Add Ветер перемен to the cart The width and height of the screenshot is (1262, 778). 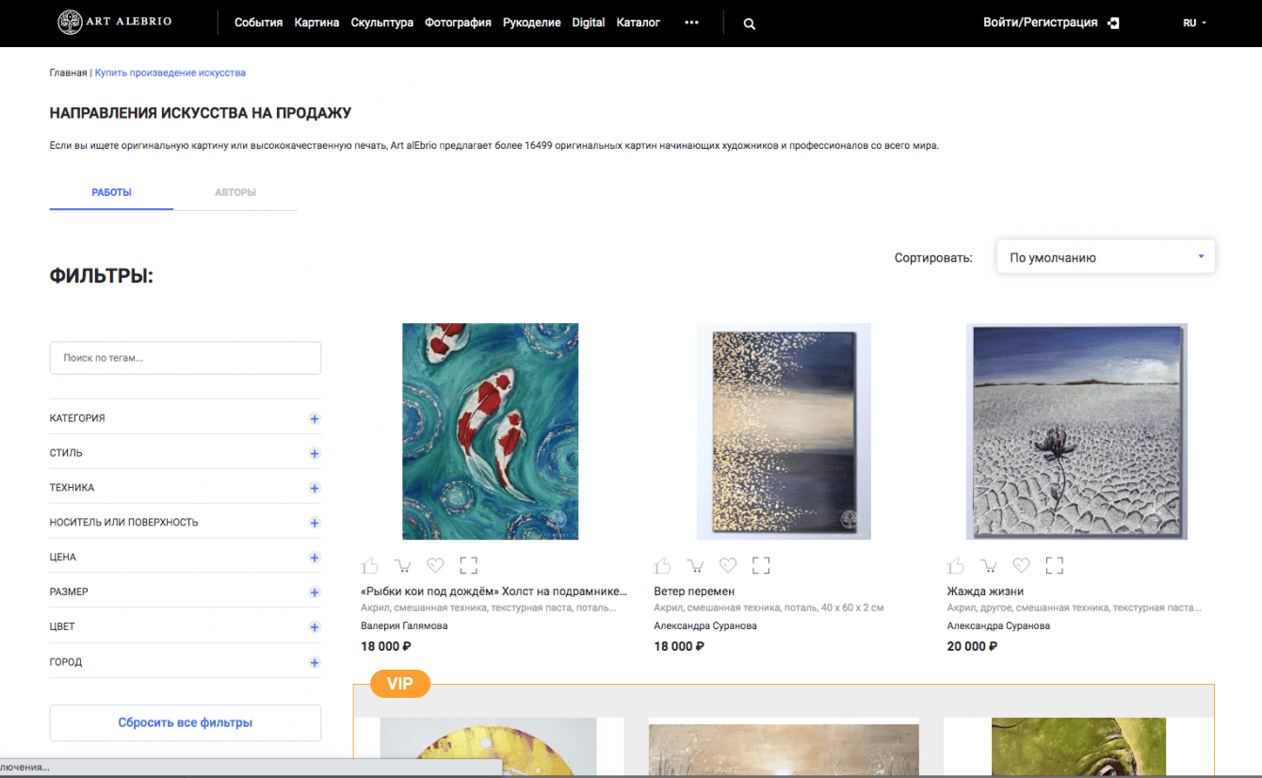[x=695, y=565]
